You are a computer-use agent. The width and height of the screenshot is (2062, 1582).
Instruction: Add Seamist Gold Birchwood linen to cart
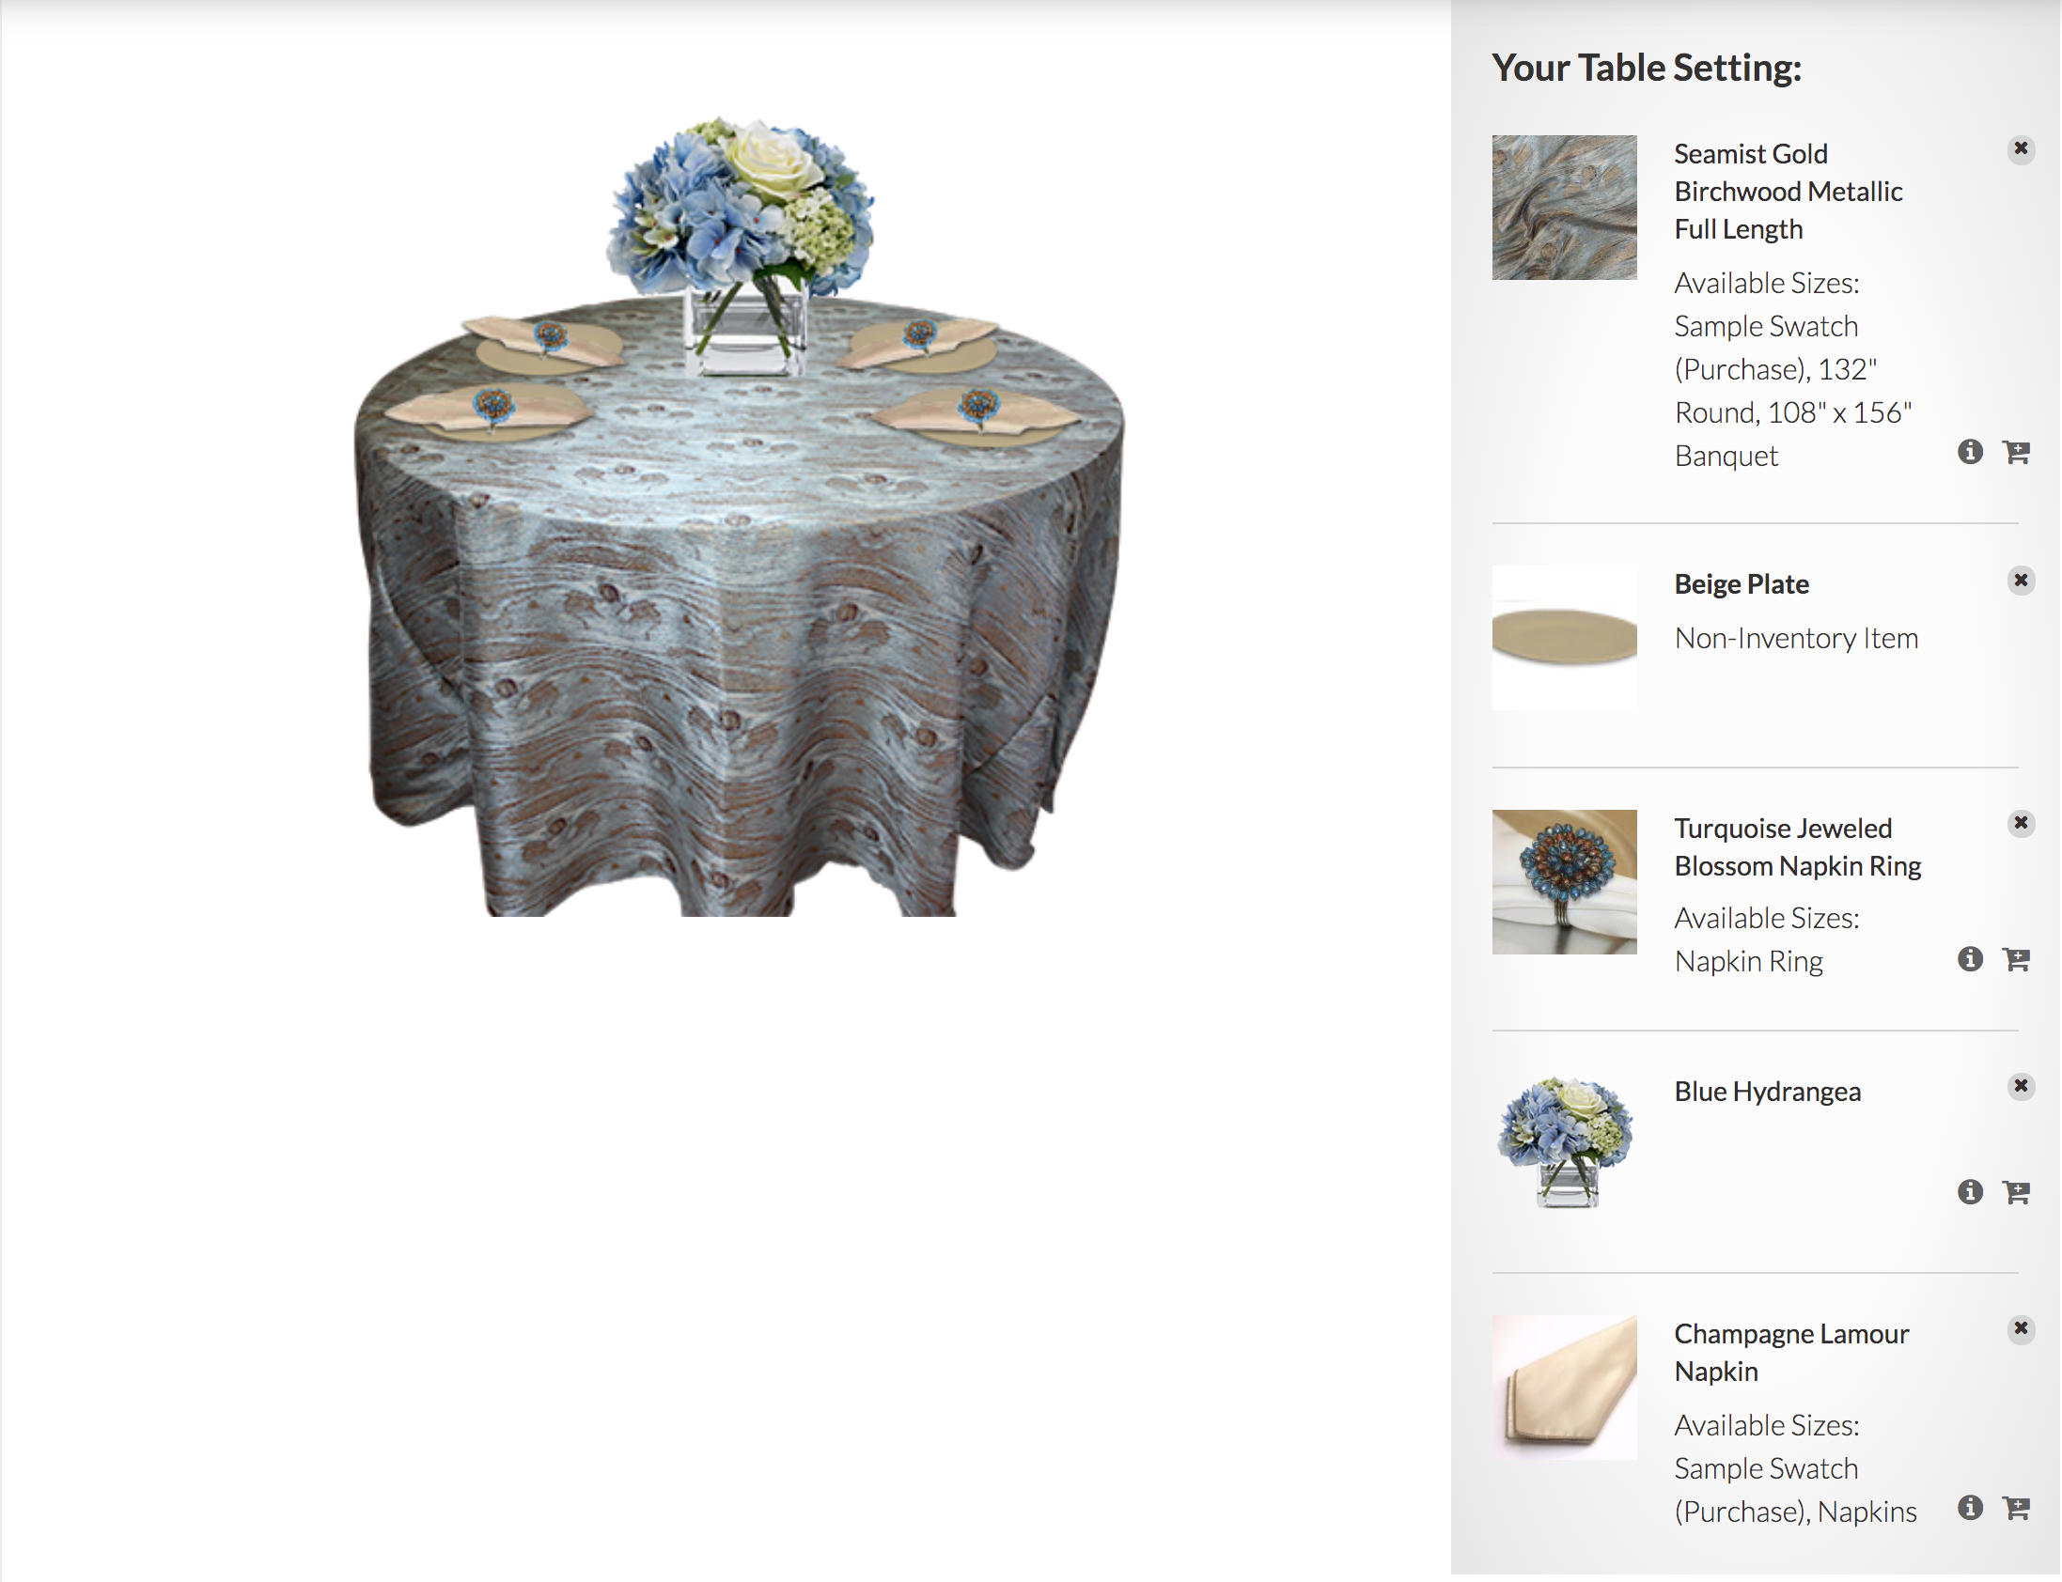click(x=2016, y=452)
